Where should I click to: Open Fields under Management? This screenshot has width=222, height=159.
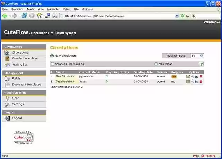pyautogui.click(x=16, y=78)
